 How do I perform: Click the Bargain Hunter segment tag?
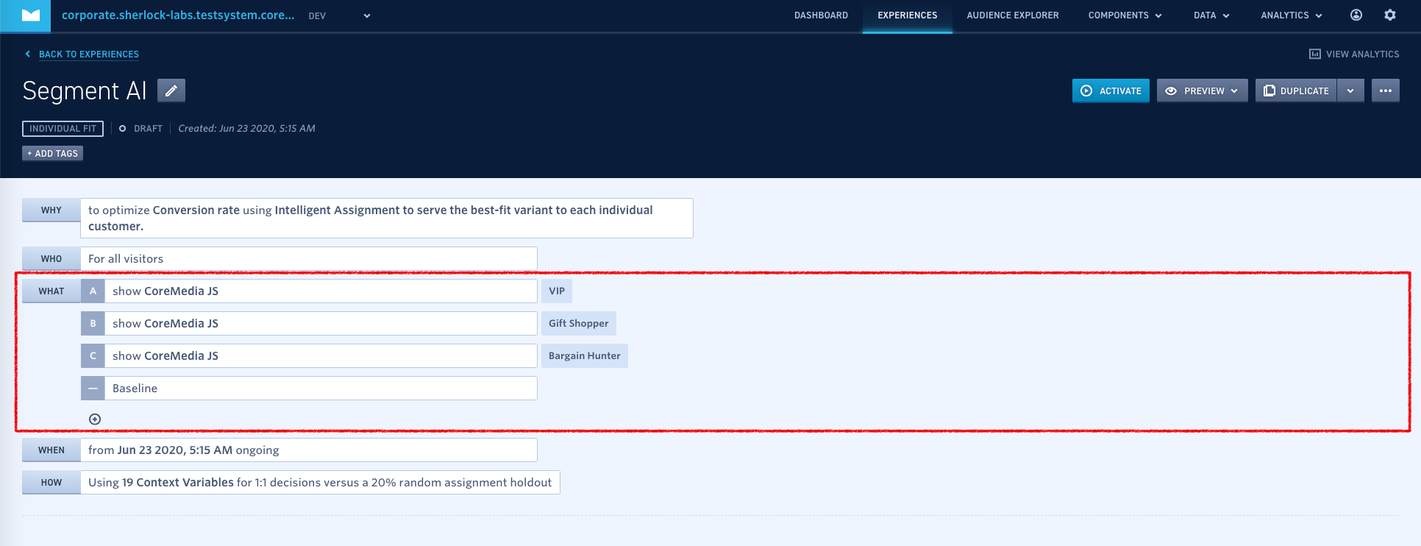click(585, 355)
